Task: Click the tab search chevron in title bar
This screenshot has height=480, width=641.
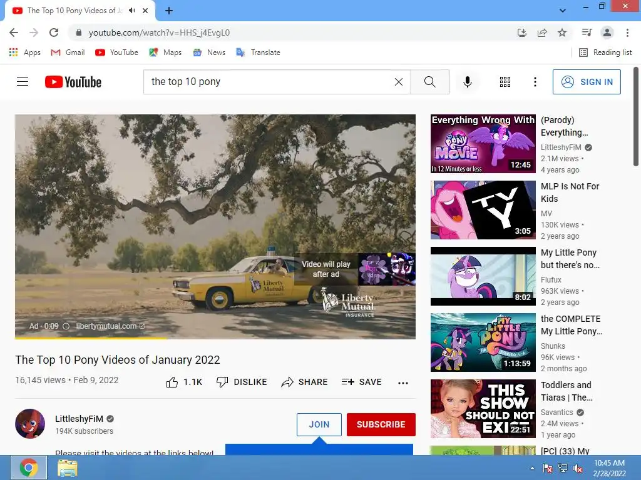Action: coord(563,11)
